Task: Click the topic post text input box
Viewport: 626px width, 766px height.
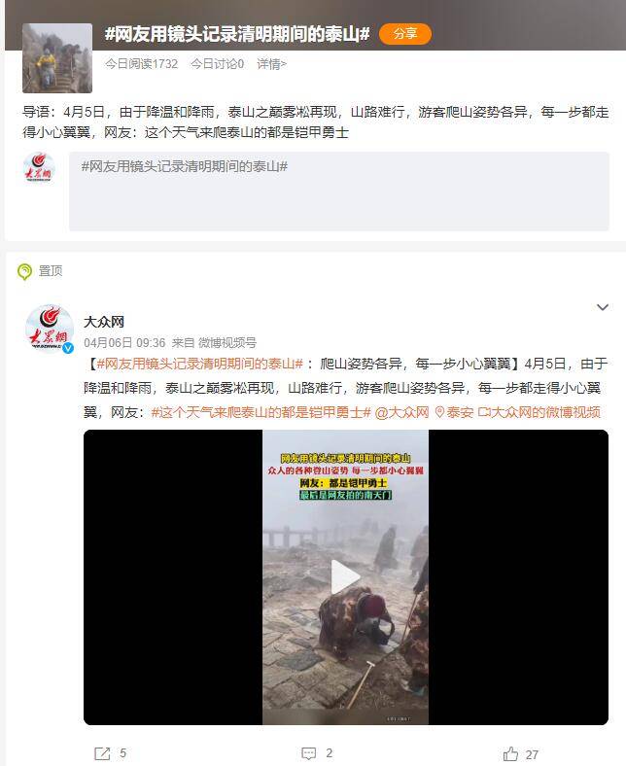Action: click(338, 191)
